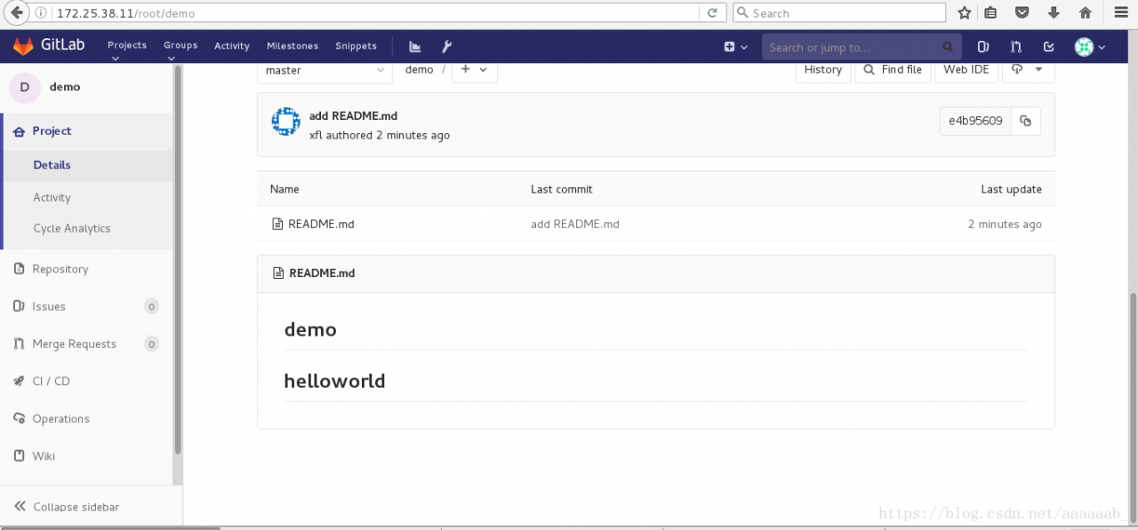Viewport: 1138px width, 530px height.
Task: Click the Project home icon in sidebar
Action: click(x=20, y=131)
